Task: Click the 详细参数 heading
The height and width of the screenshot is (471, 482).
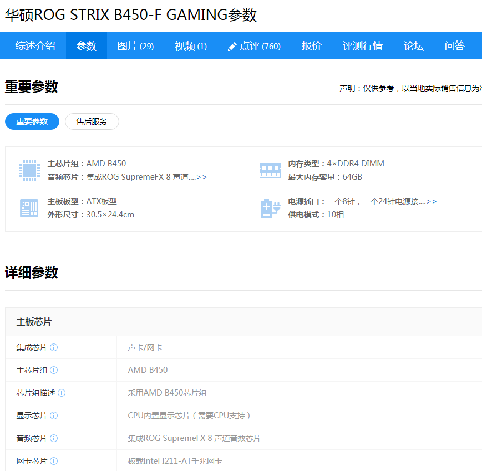Action: click(32, 272)
